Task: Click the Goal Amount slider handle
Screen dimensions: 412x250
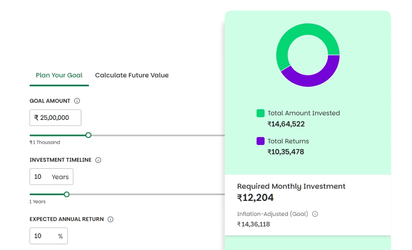Action: tap(88, 135)
